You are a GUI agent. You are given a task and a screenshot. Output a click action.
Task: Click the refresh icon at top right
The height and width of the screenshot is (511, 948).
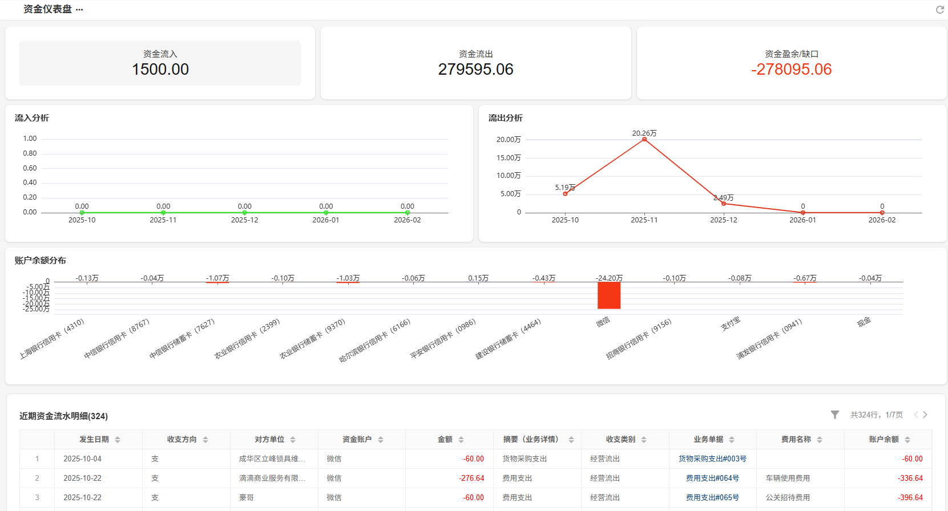point(939,10)
